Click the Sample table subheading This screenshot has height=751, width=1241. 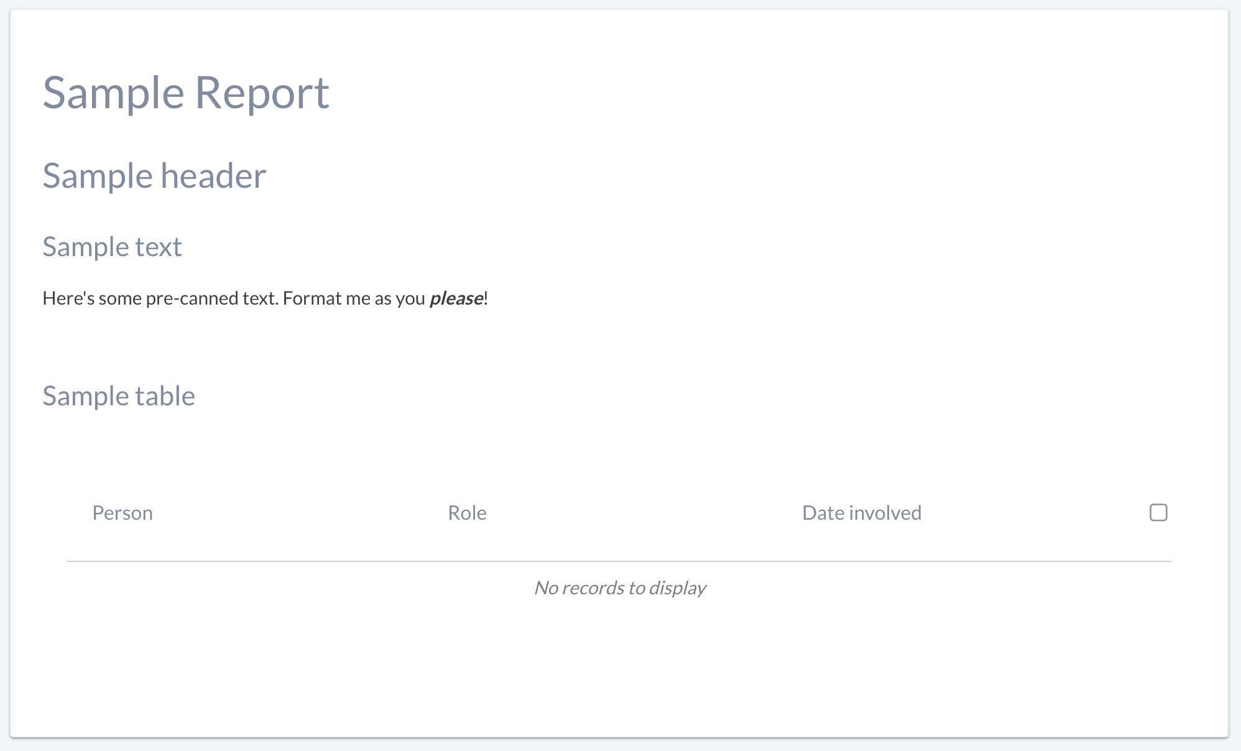(119, 396)
